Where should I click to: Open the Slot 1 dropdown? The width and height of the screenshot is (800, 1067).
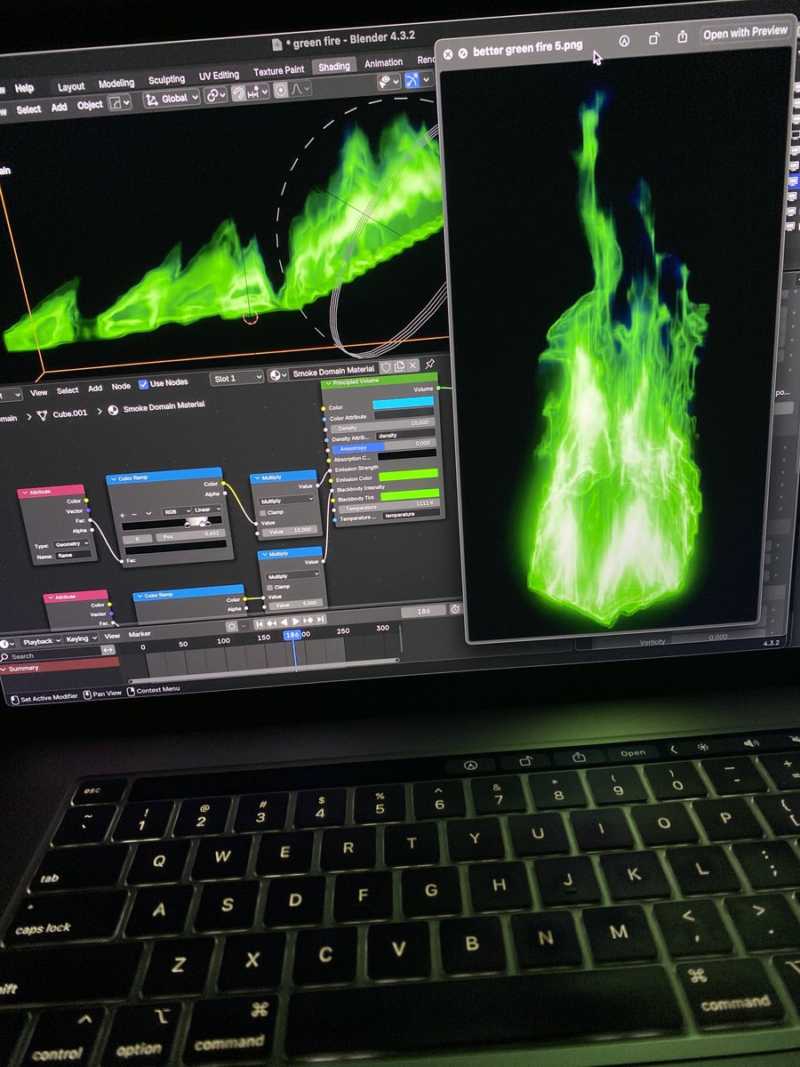point(238,378)
